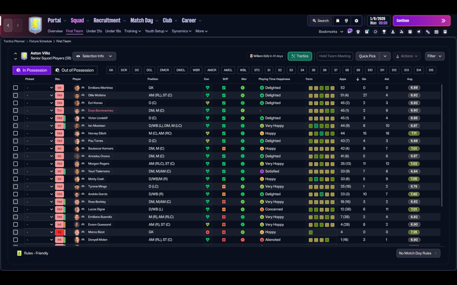The image size is (457, 285).
Task: Open the document report icon in the bookmarks bar
Action: [410, 32]
